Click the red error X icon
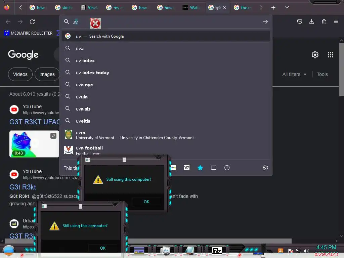The width and height of the screenshot is (344, 258). click(95, 24)
